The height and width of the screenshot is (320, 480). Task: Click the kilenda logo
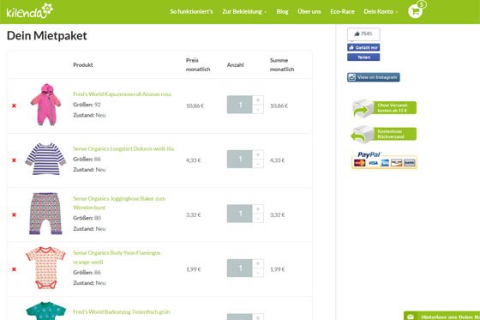[30, 11]
